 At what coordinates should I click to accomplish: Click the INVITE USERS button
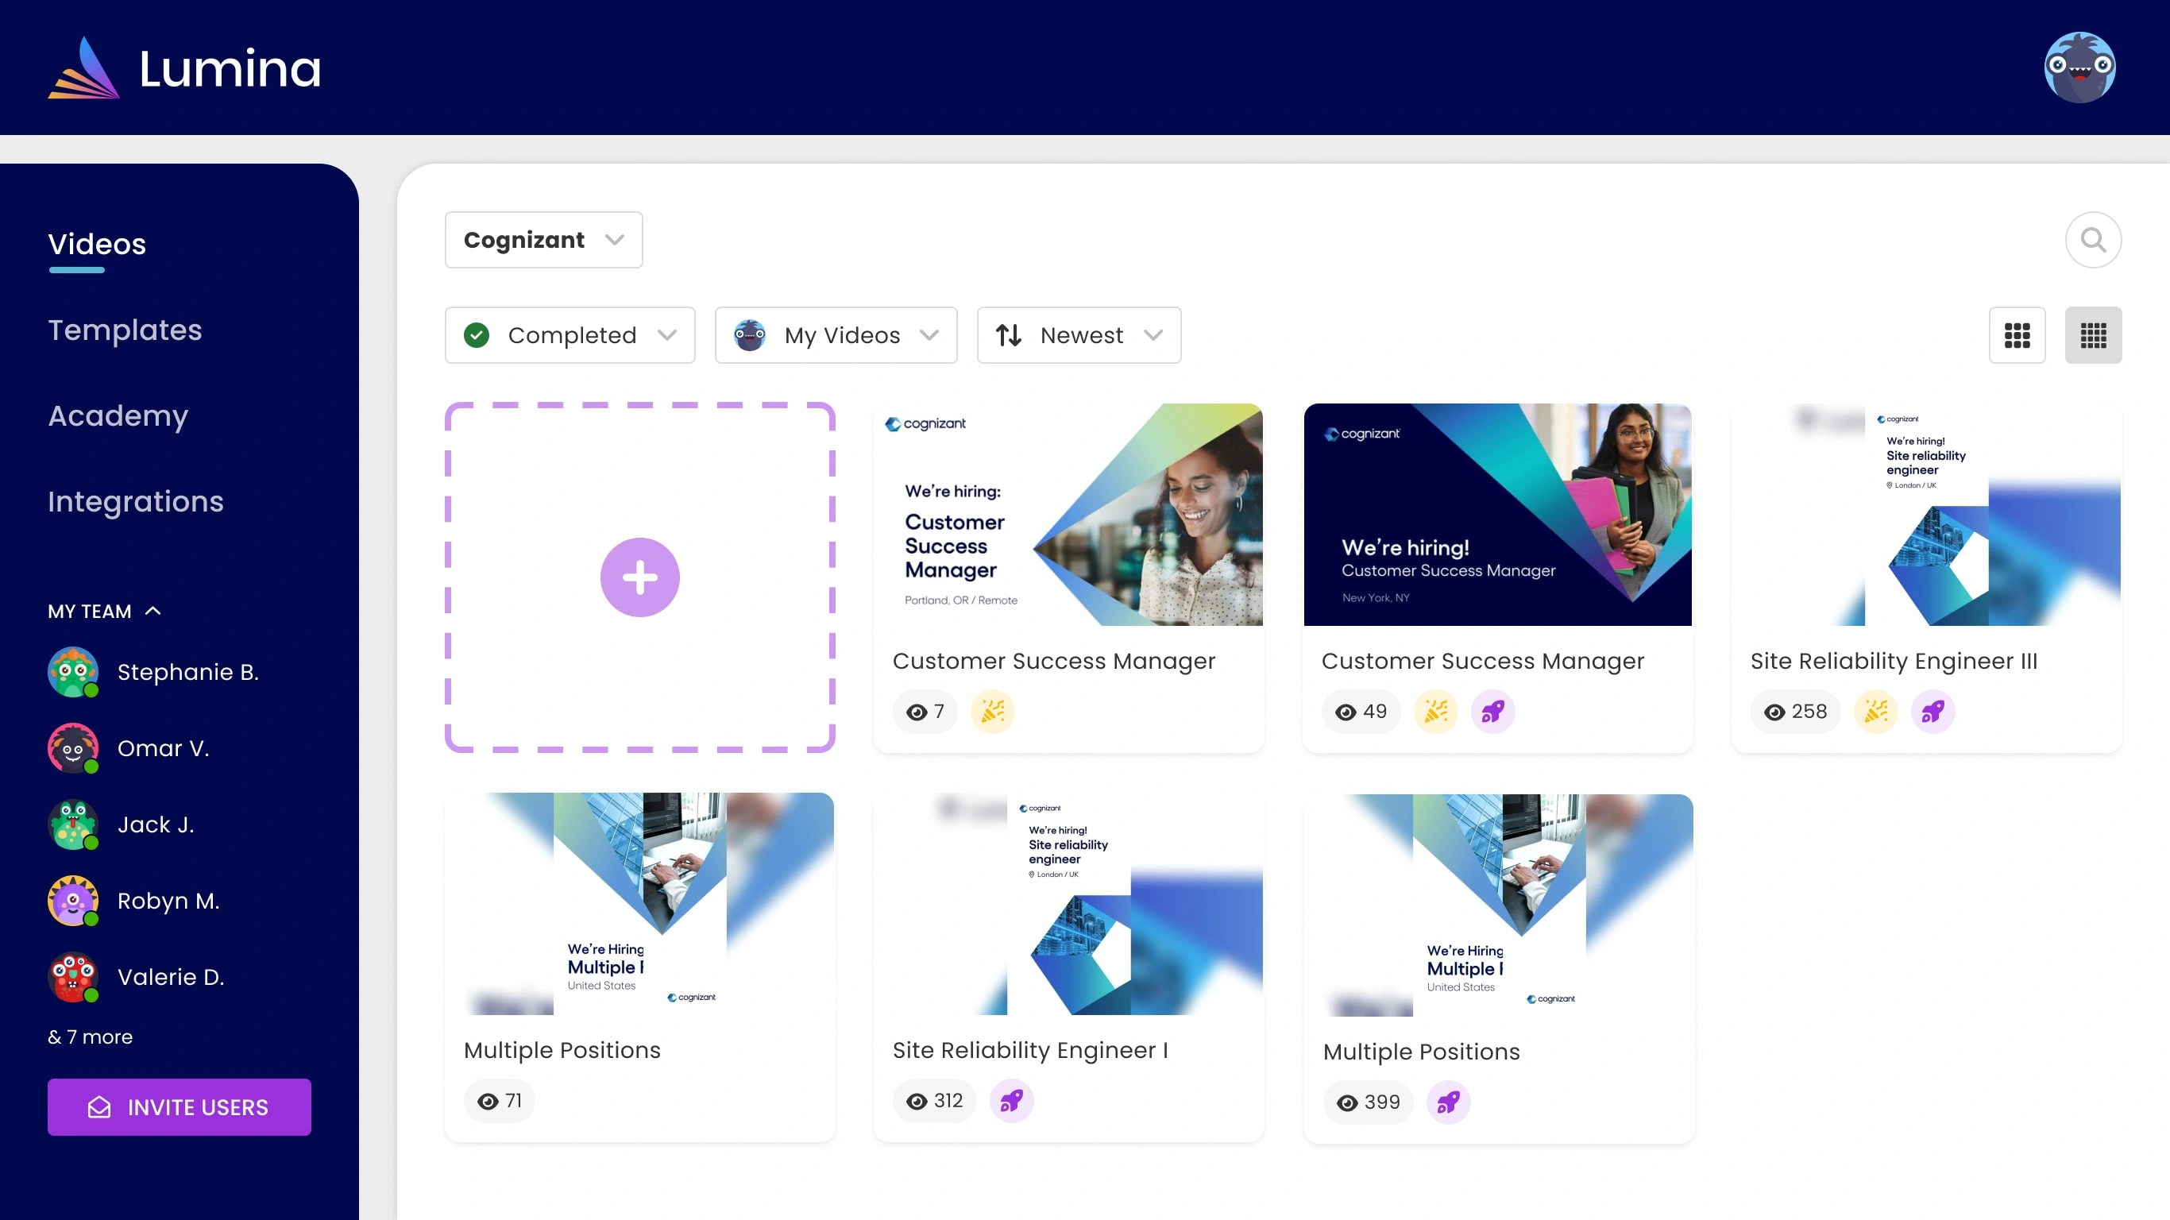click(179, 1107)
